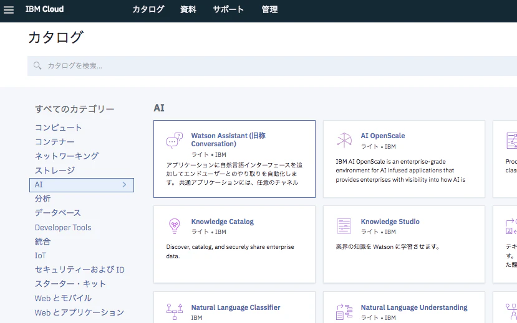Click the ライト • IBM label under Knowledge Studio
The image size is (517, 323).
pyautogui.click(x=378, y=232)
